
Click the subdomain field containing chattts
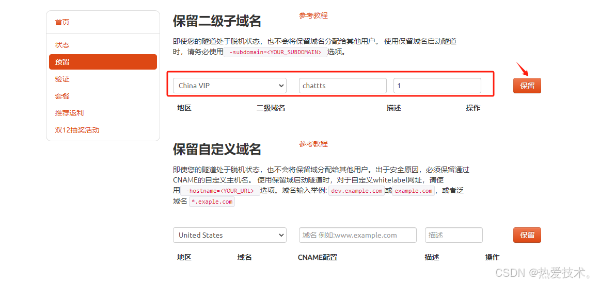343,86
